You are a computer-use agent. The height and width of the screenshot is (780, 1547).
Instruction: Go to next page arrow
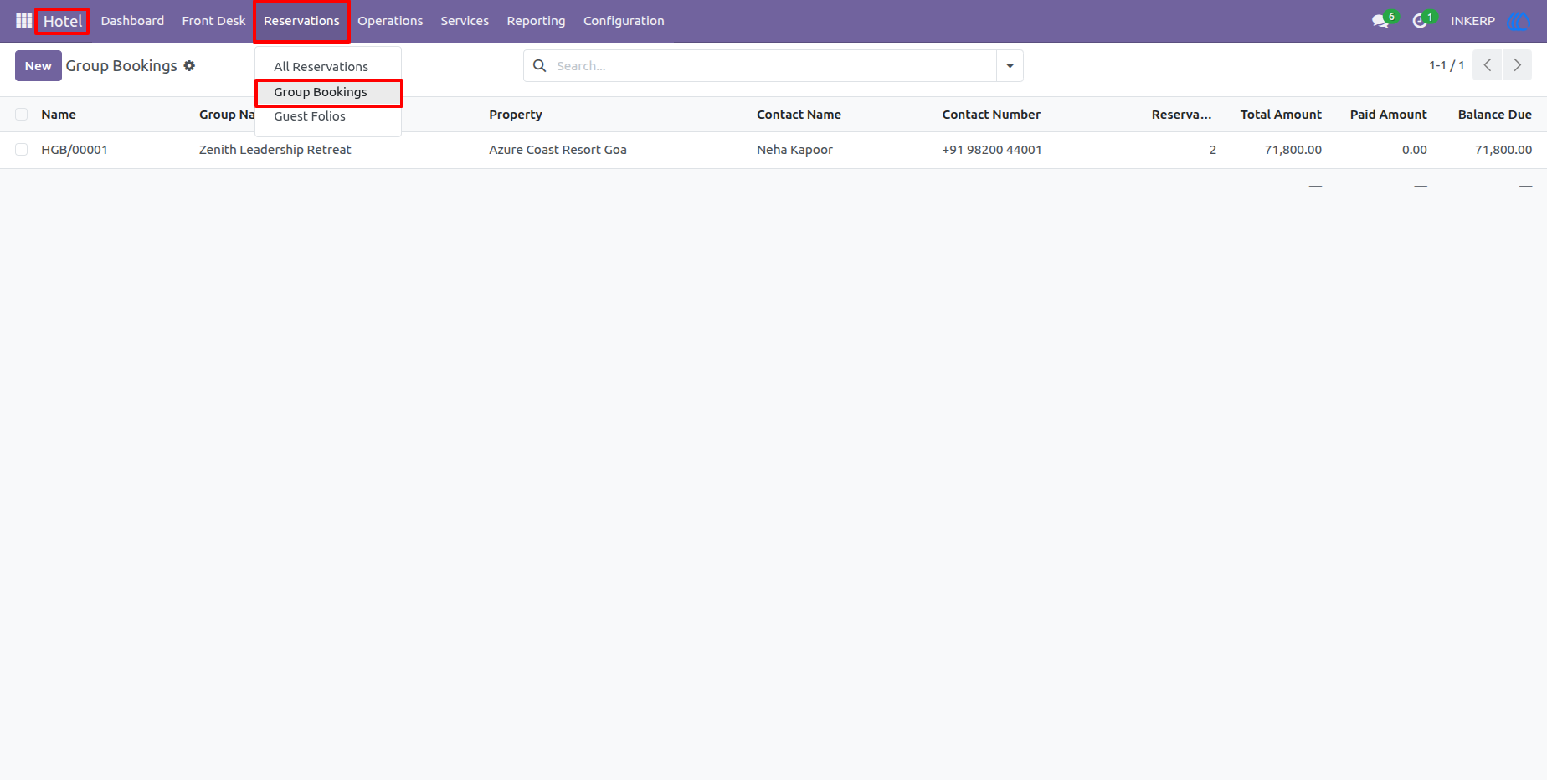click(x=1517, y=65)
